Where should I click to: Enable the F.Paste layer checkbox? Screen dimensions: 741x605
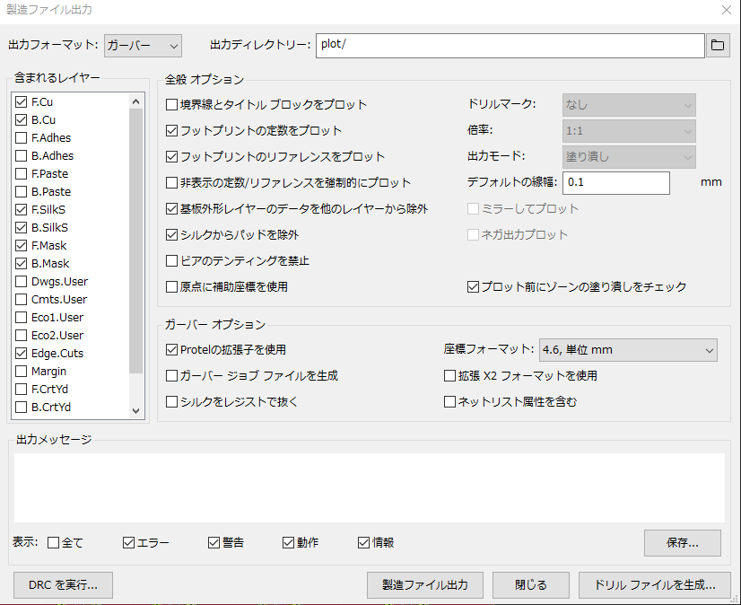click(x=21, y=173)
